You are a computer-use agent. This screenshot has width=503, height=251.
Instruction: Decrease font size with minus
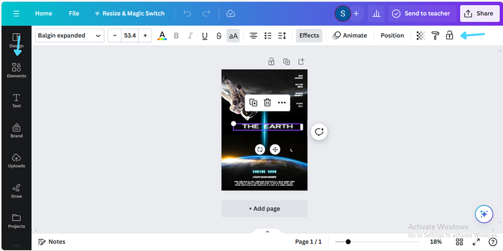coord(115,36)
